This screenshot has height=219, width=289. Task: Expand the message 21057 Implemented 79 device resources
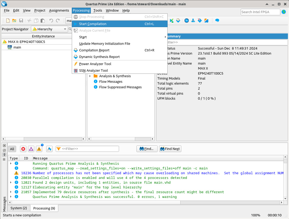click(11, 192)
